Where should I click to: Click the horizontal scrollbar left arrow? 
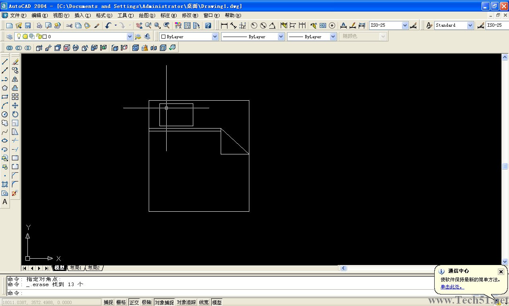pos(344,268)
